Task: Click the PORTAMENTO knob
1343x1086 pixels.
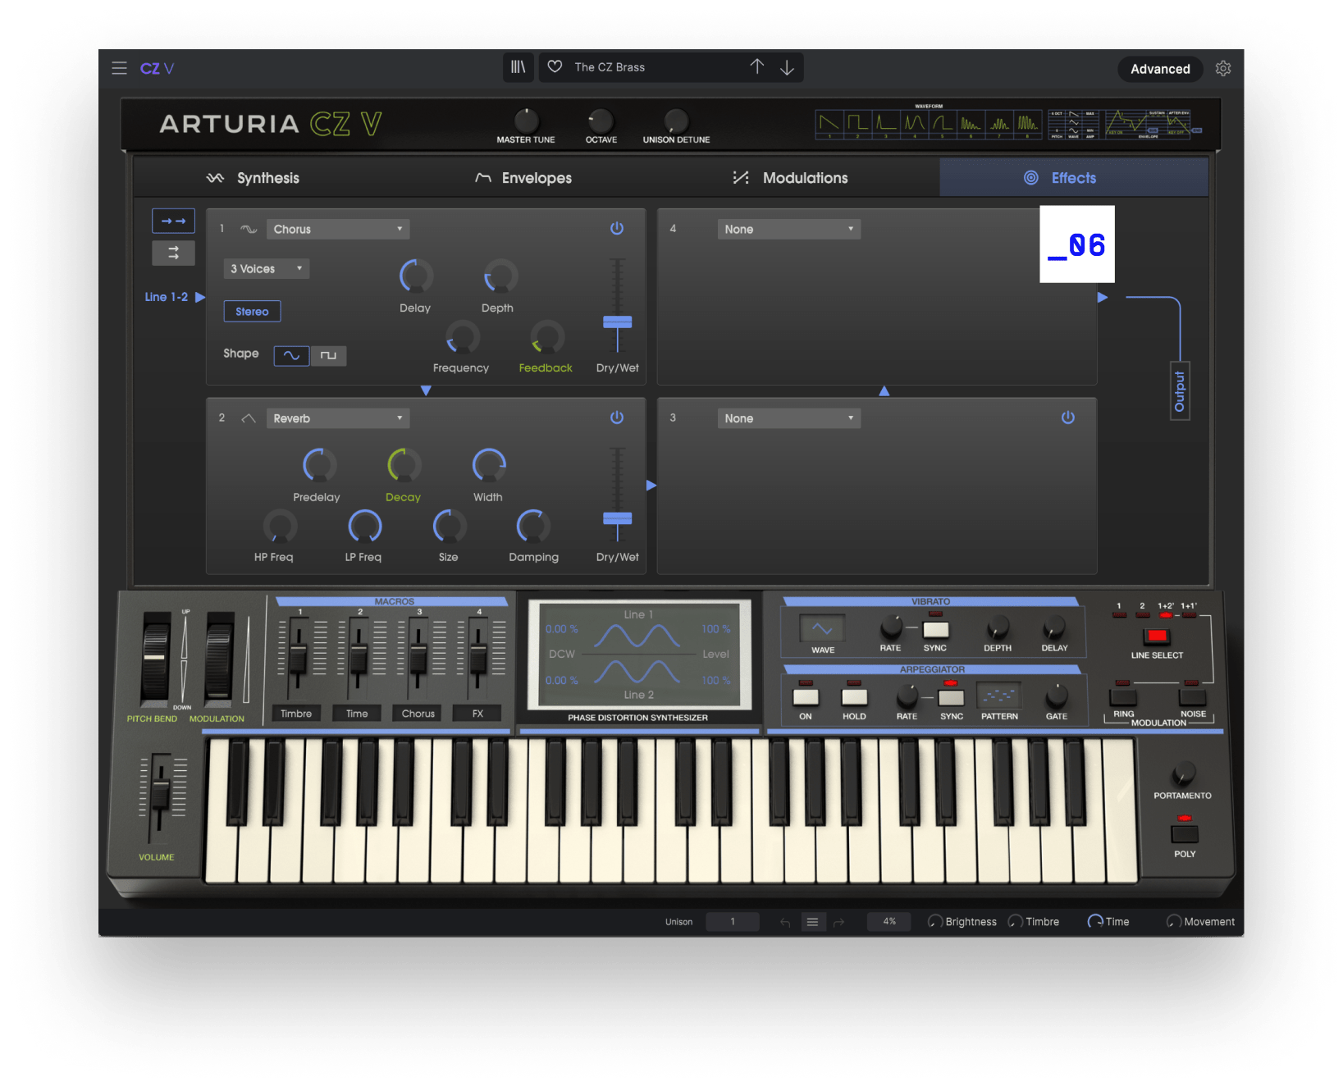Action: pyautogui.click(x=1183, y=772)
